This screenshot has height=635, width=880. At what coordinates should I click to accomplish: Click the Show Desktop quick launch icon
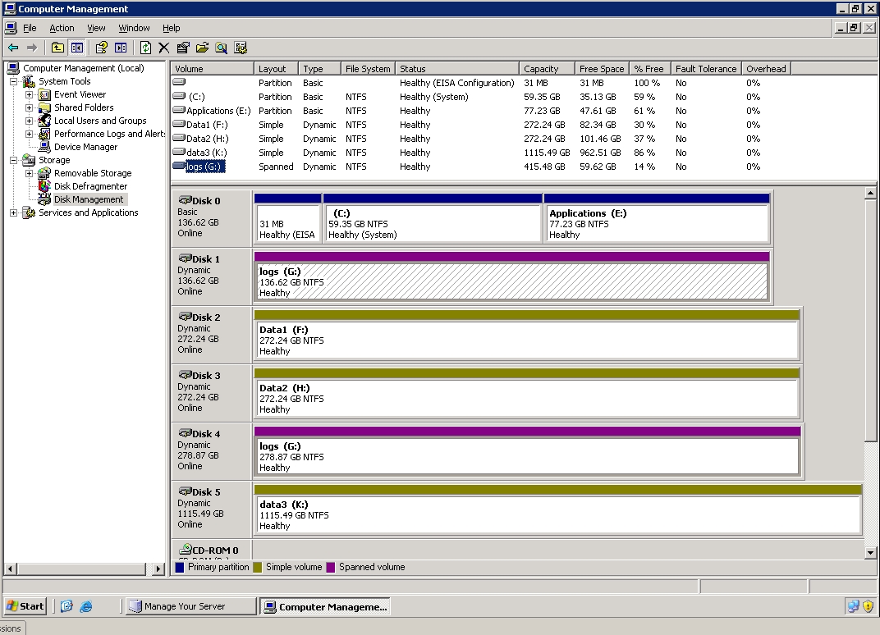(x=66, y=606)
